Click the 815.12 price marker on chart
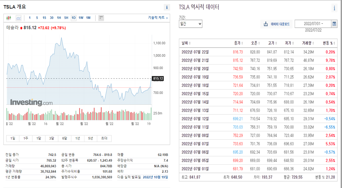This screenshot has width=342, height=188. coord(158,79)
